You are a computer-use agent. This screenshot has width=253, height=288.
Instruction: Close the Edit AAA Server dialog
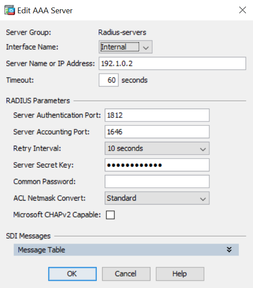tap(242, 10)
